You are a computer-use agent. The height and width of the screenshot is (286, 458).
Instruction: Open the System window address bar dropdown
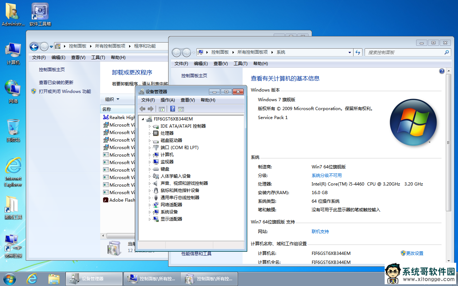coord(350,52)
